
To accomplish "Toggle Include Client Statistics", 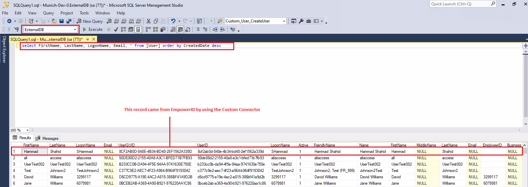I will (x=163, y=29).
